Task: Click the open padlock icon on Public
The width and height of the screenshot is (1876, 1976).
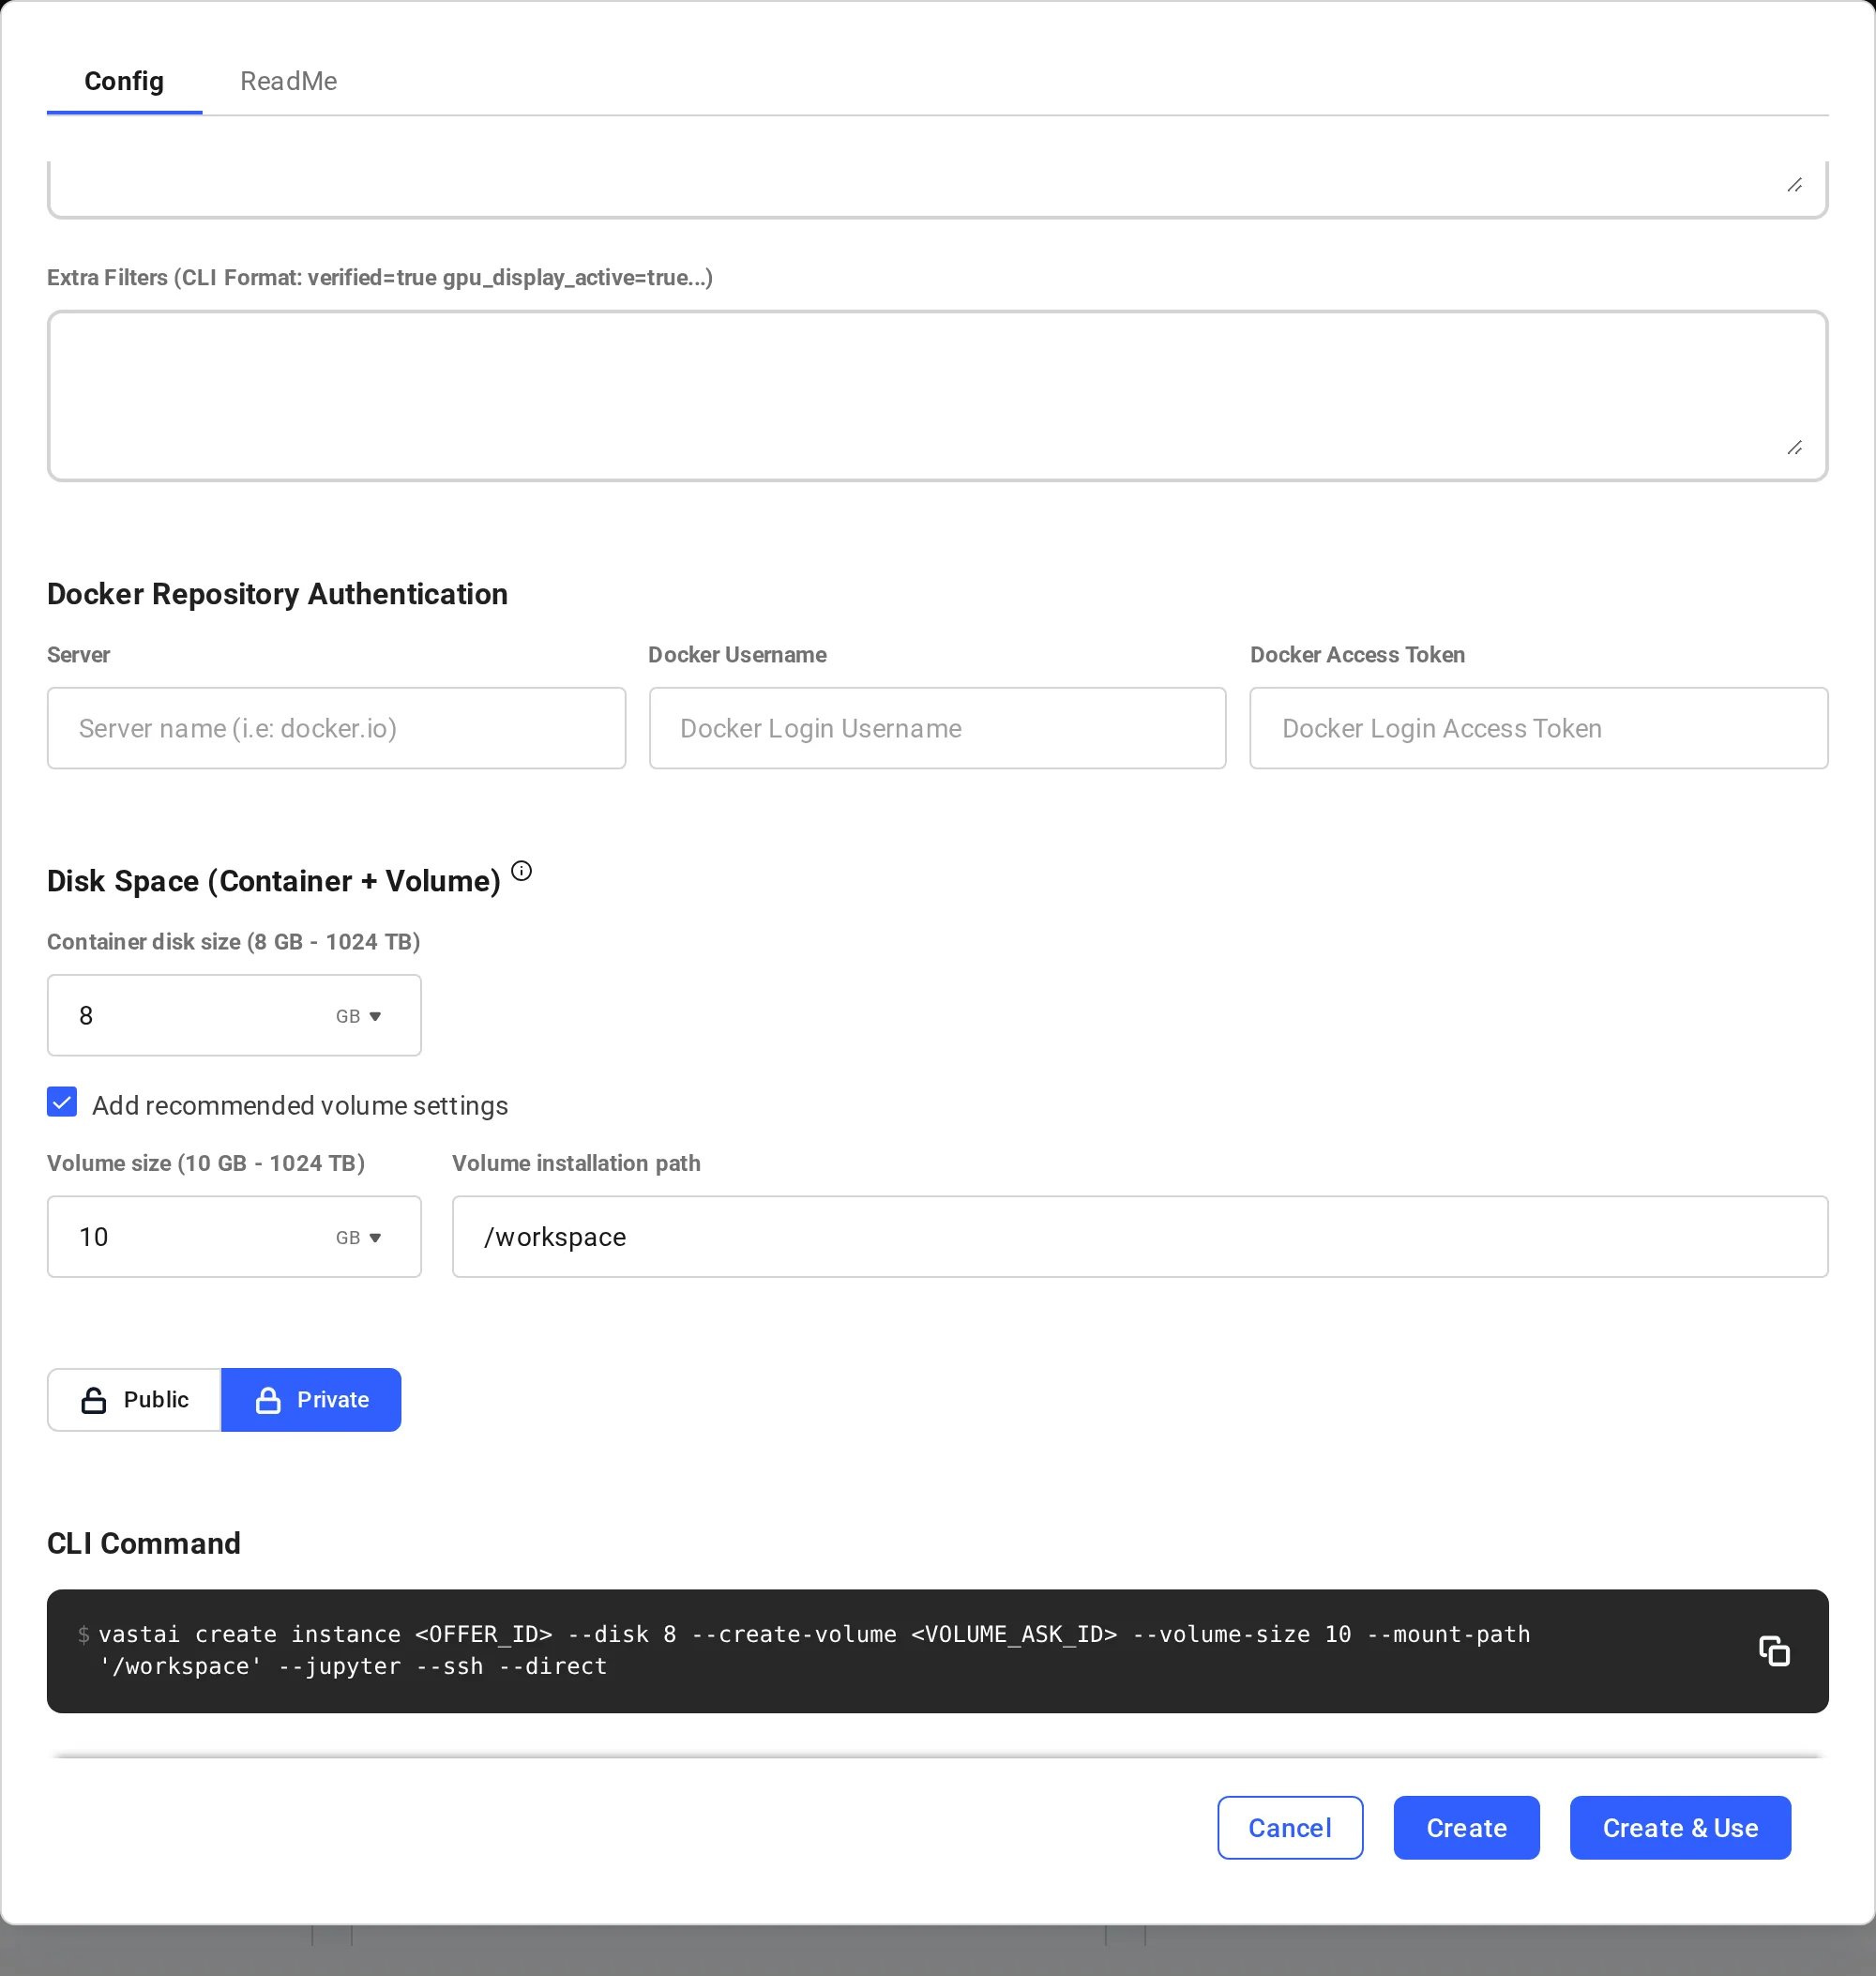Action: (x=93, y=1400)
